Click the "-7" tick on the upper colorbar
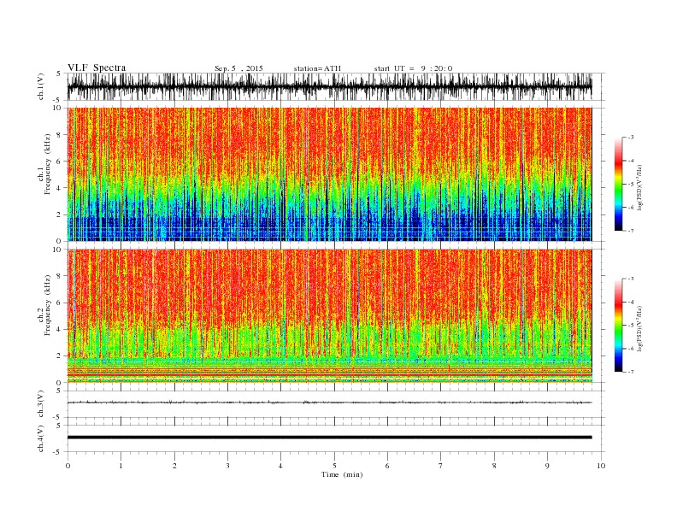The image size is (677, 523). tap(631, 231)
